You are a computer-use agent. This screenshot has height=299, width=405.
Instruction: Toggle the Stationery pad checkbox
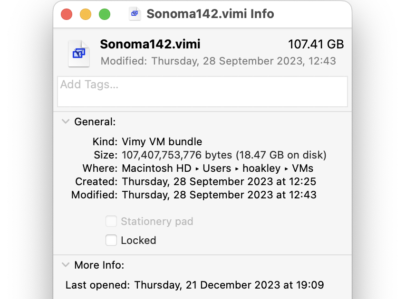pyautogui.click(x=111, y=221)
